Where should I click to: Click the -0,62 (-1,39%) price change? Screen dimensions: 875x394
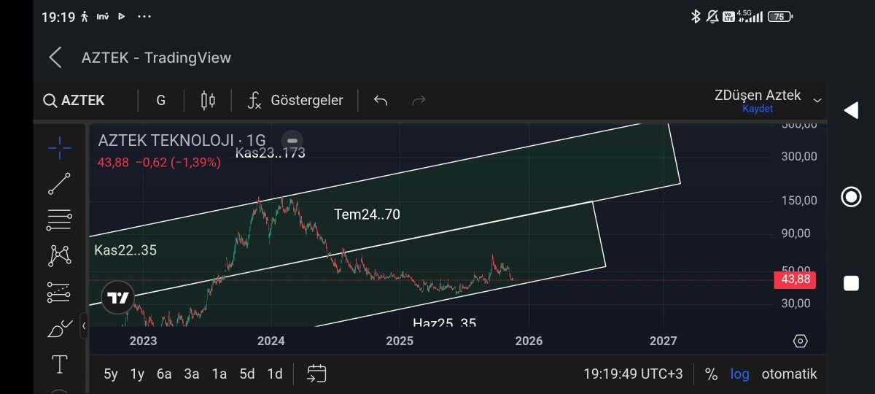[177, 163]
